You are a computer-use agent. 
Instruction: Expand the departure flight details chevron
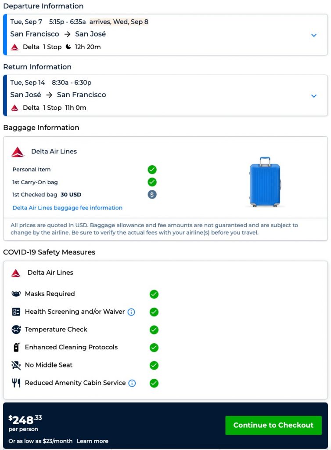[314, 35]
